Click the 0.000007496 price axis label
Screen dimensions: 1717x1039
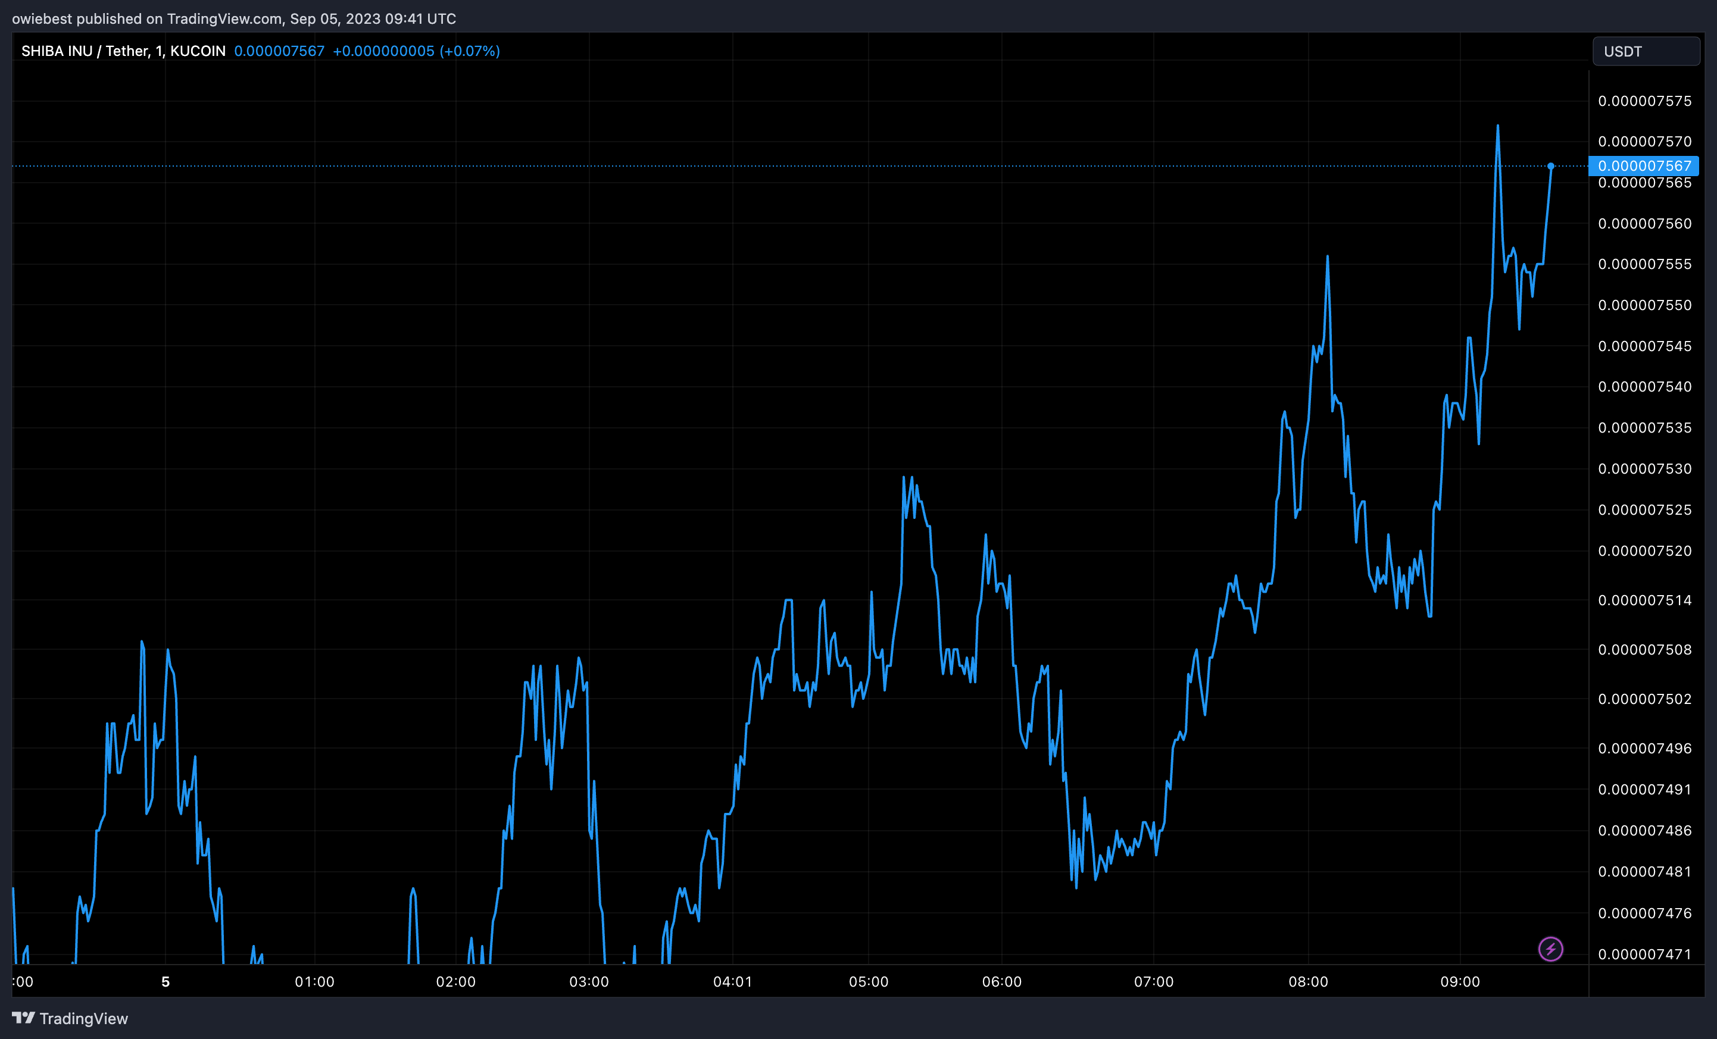(x=1644, y=748)
